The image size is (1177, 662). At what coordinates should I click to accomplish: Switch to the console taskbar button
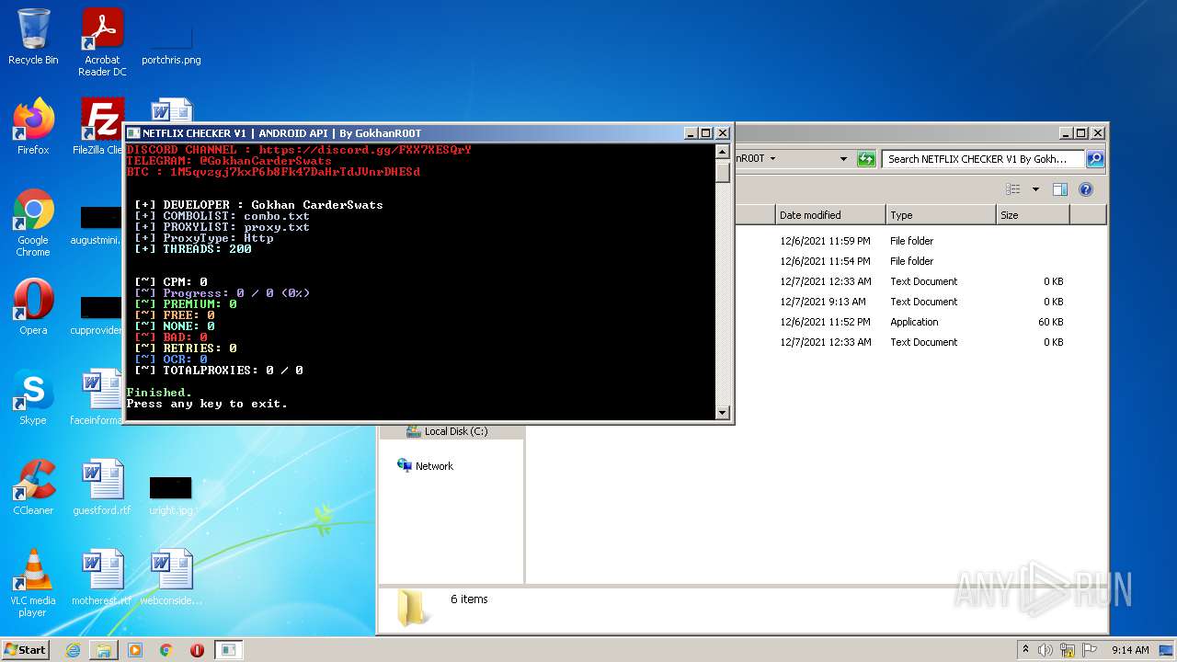tap(229, 650)
